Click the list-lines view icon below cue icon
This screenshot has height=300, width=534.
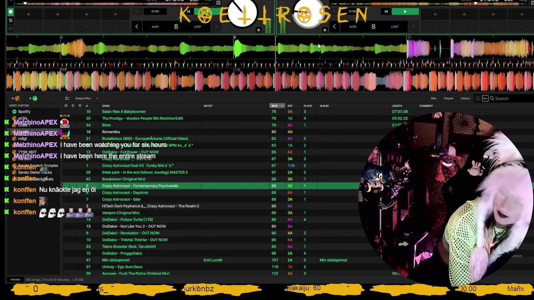(x=10, y=20)
